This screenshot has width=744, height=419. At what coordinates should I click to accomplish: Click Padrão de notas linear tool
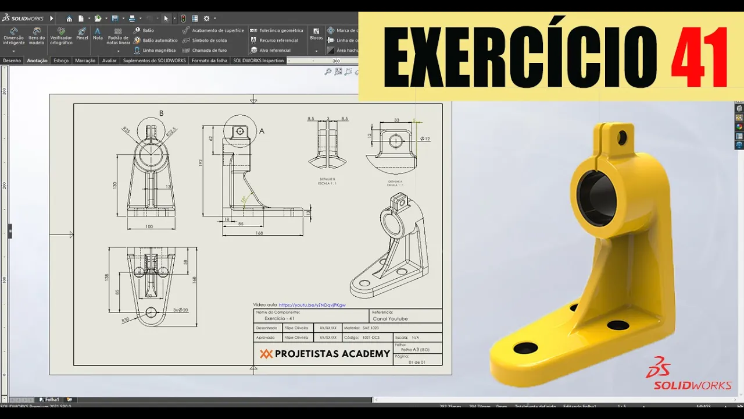point(119,36)
